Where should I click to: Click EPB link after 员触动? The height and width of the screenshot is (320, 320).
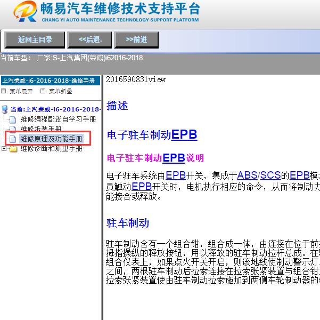click(142, 186)
